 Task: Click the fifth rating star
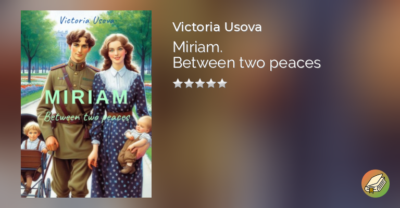[x=222, y=83]
